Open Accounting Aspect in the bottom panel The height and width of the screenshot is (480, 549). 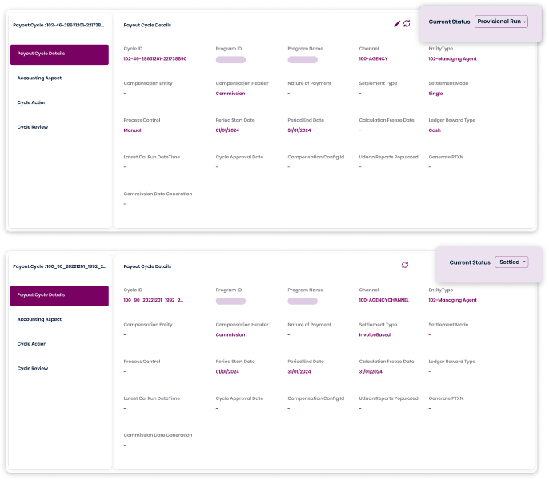(x=39, y=319)
